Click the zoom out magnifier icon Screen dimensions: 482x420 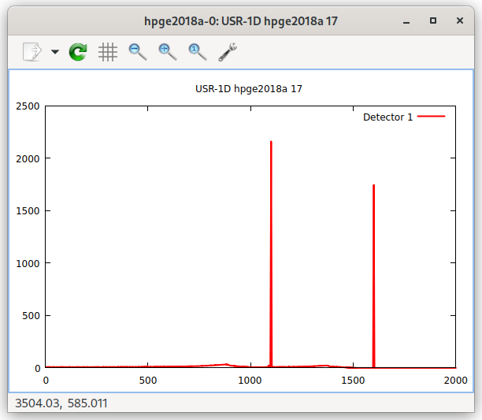[137, 52]
